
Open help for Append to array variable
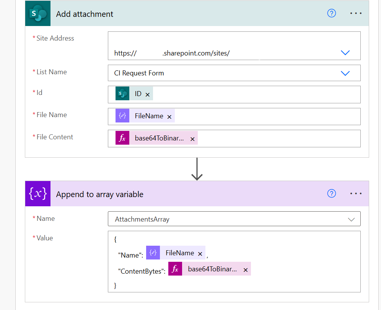coord(331,194)
